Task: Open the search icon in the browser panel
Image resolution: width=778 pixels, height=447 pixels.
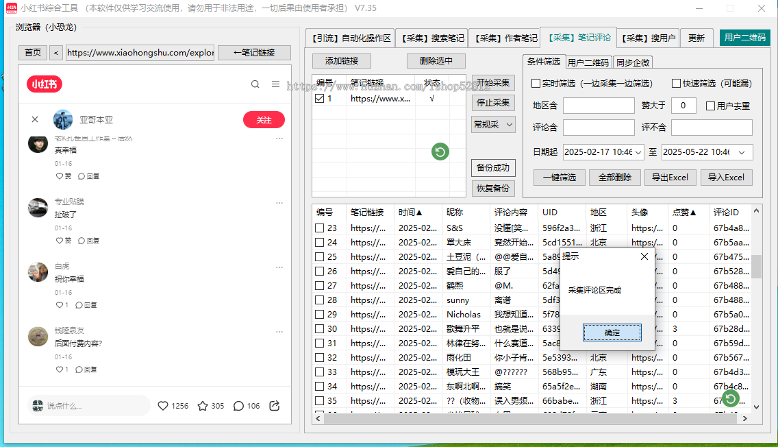Action: click(x=255, y=84)
